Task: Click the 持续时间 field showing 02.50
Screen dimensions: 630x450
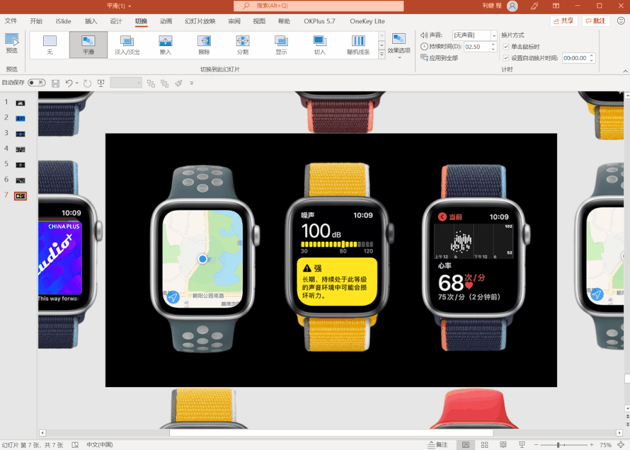Action: (476, 47)
